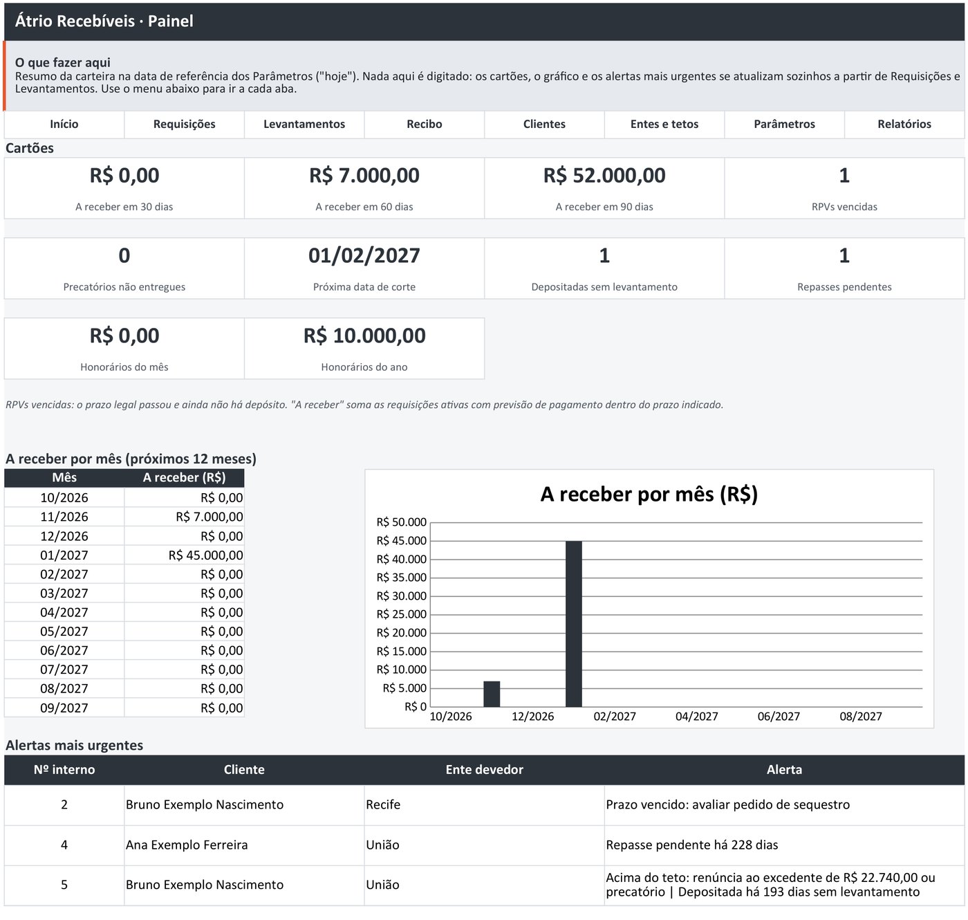Go to Parâmetros in the menu

(785, 125)
